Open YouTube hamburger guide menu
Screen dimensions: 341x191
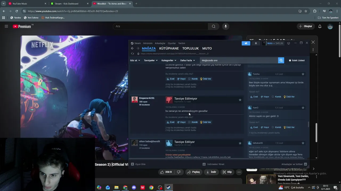point(6,26)
